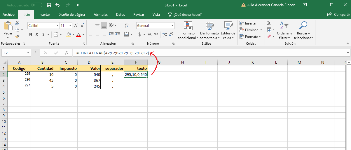
Task: Open the Name Box dropdown arrow
Action: 28,53
